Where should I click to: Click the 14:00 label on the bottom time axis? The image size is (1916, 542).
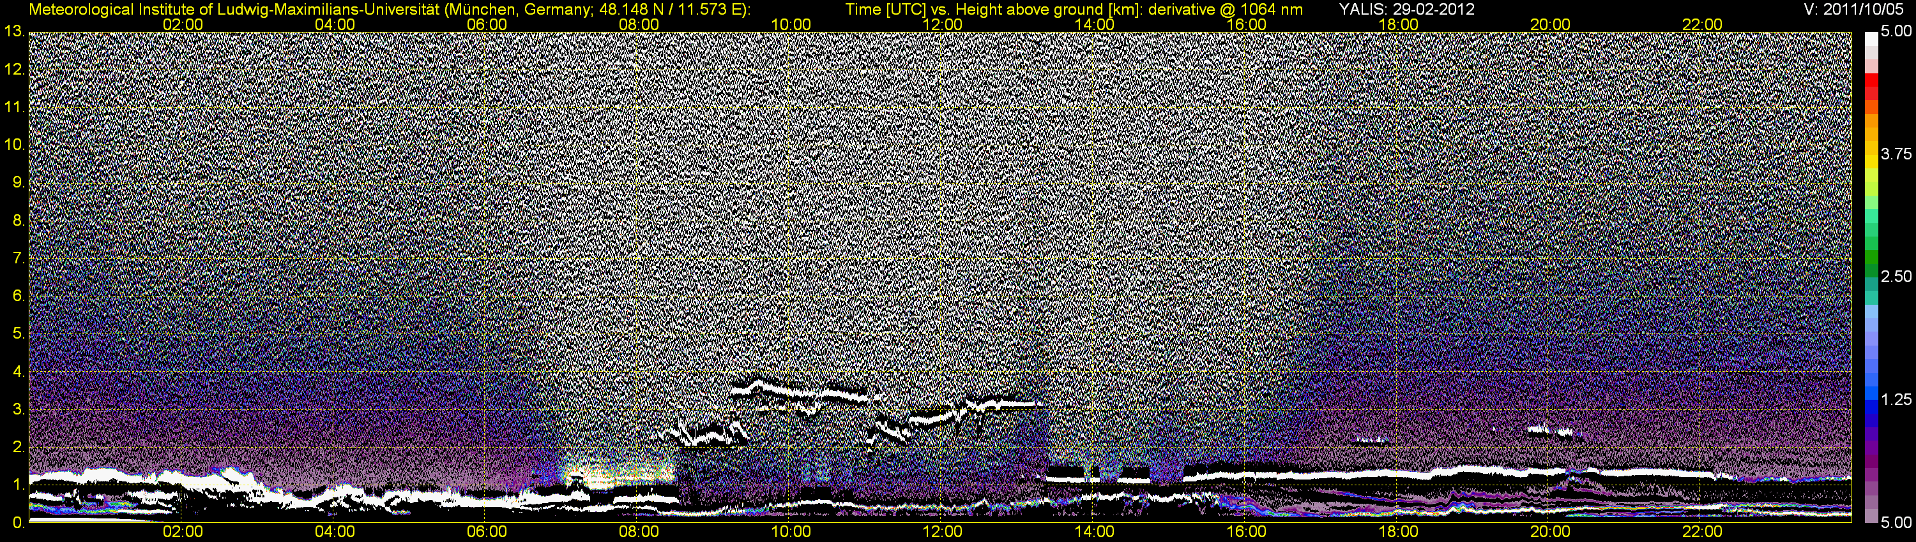1095,532
